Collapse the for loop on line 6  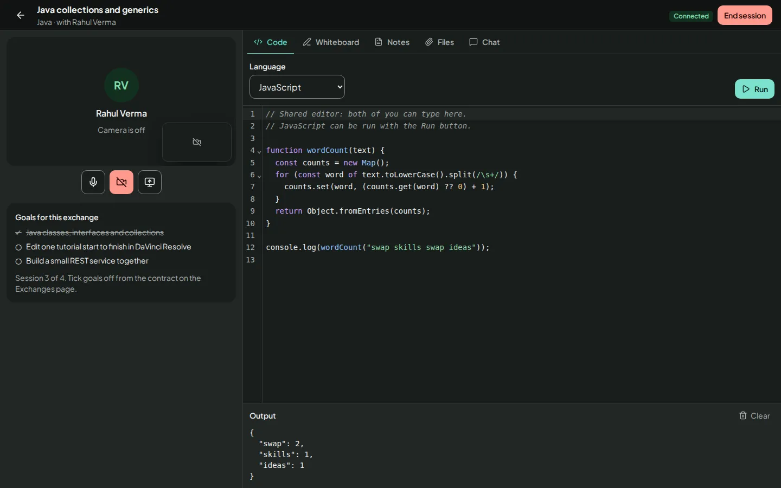(x=259, y=176)
